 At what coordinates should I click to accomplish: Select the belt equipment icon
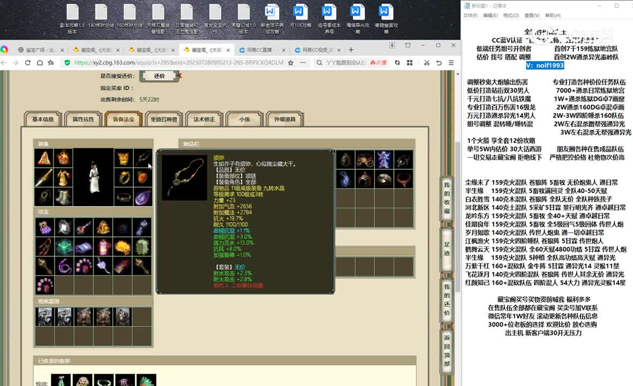123,197
